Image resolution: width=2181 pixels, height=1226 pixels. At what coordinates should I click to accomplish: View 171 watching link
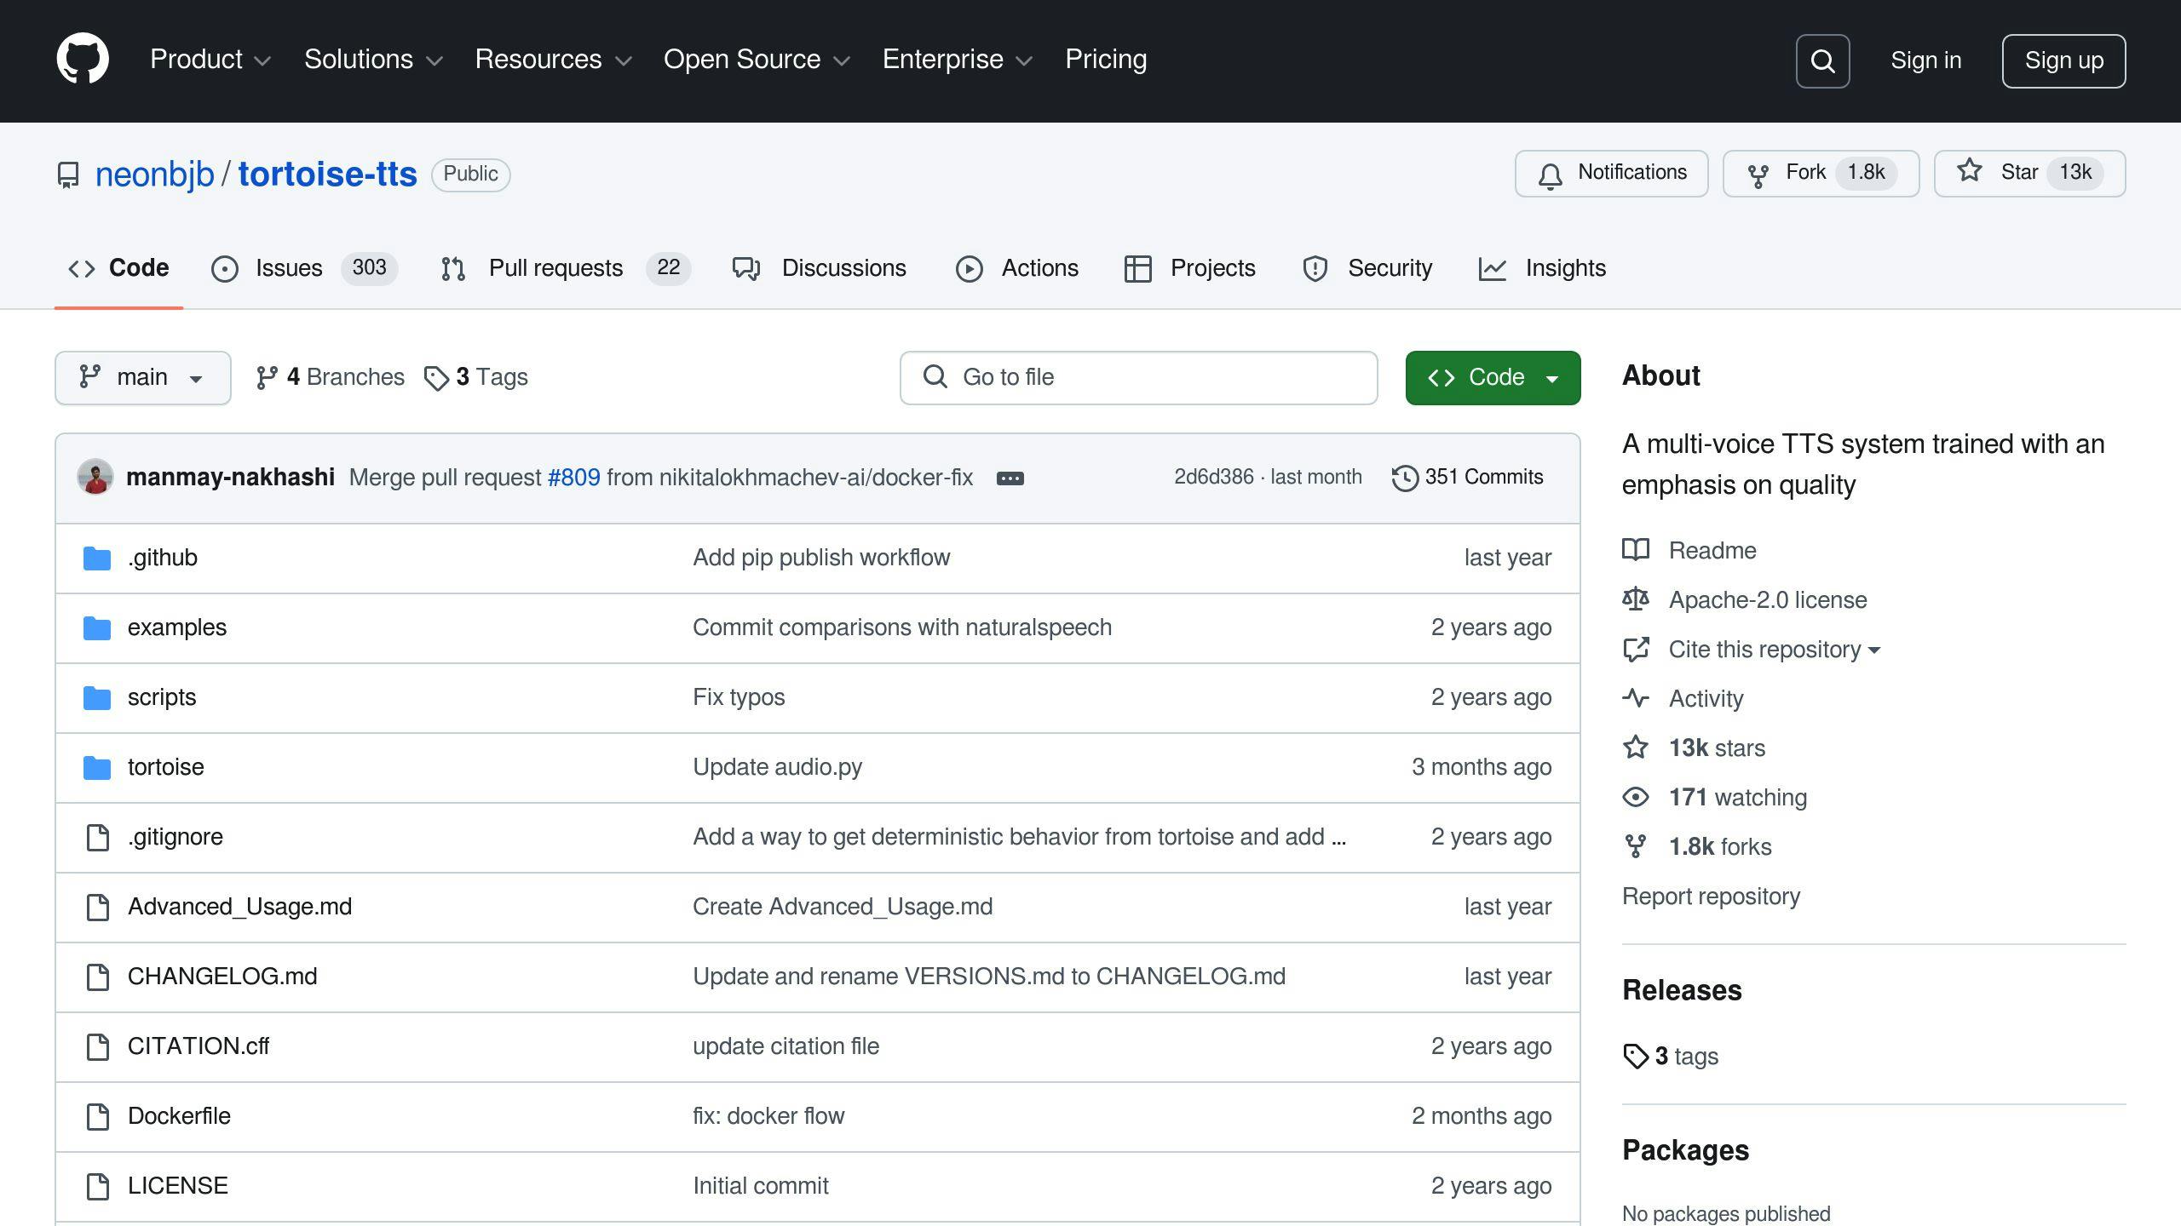[1714, 798]
